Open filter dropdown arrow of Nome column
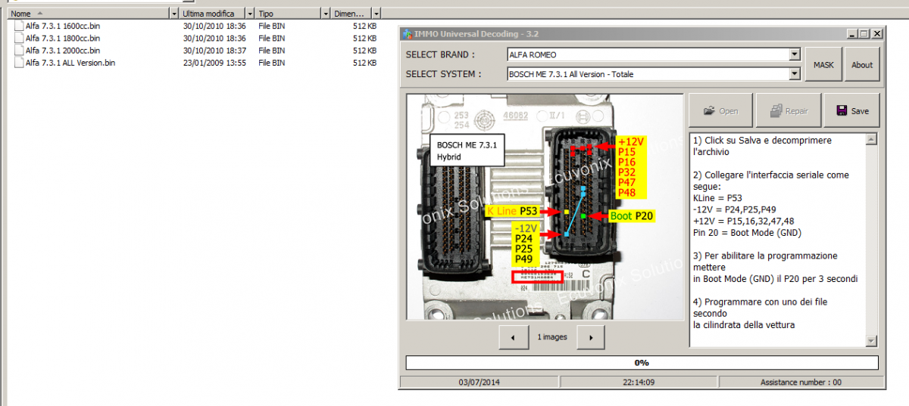The height and width of the screenshot is (406, 909). [x=175, y=14]
